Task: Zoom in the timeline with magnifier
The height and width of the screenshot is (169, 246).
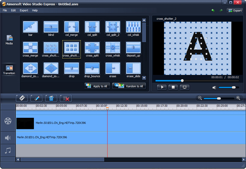Action: (x=238, y=98)
